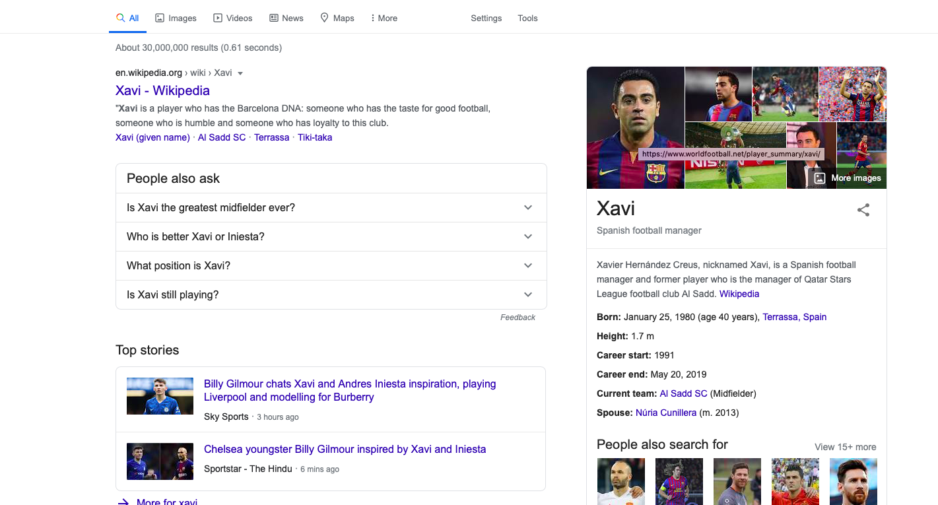Click the More three-dots icon
Screen dimensions: 938x505
pos(373,18)
